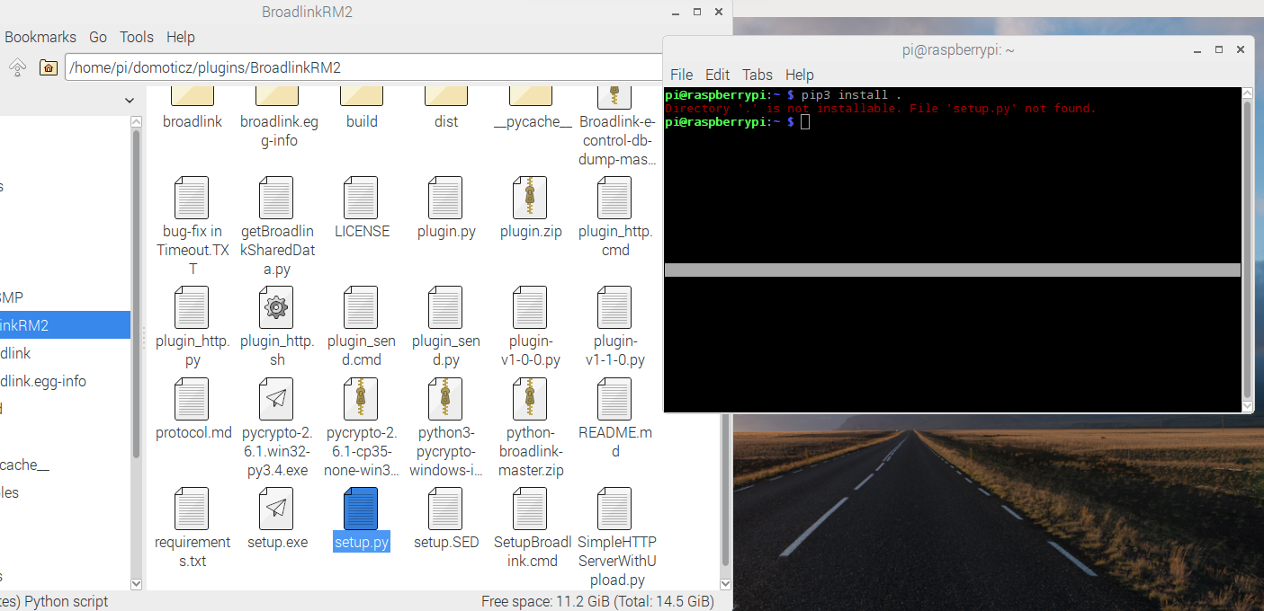This screenshot has height=611, width=1264.
Task: Open the Bookmarks menu in file manager
Action: (x=40, y=37)
